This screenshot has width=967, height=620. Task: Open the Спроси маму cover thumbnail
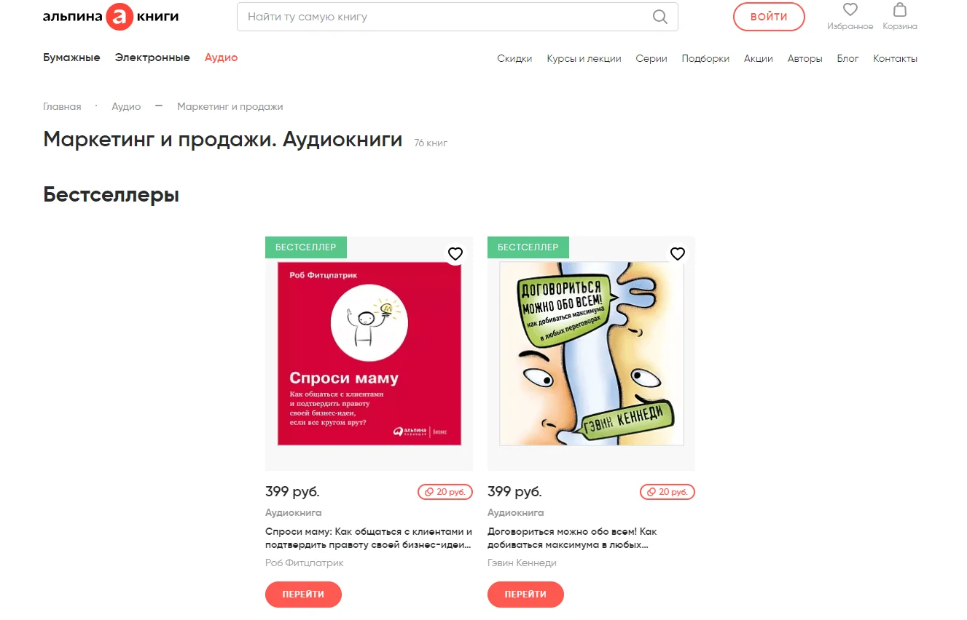pyautogui.click(x=369, y=354)
